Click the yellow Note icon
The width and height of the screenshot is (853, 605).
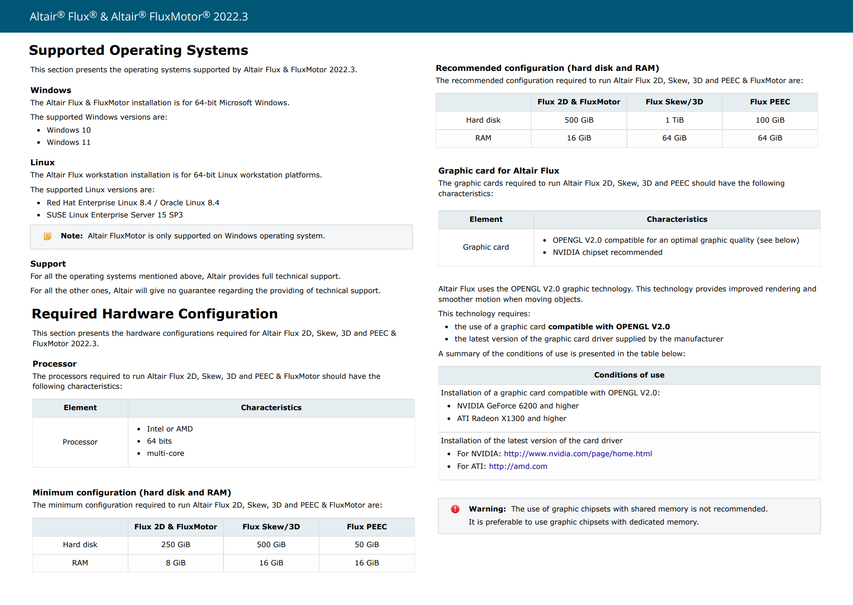[48, 236]
